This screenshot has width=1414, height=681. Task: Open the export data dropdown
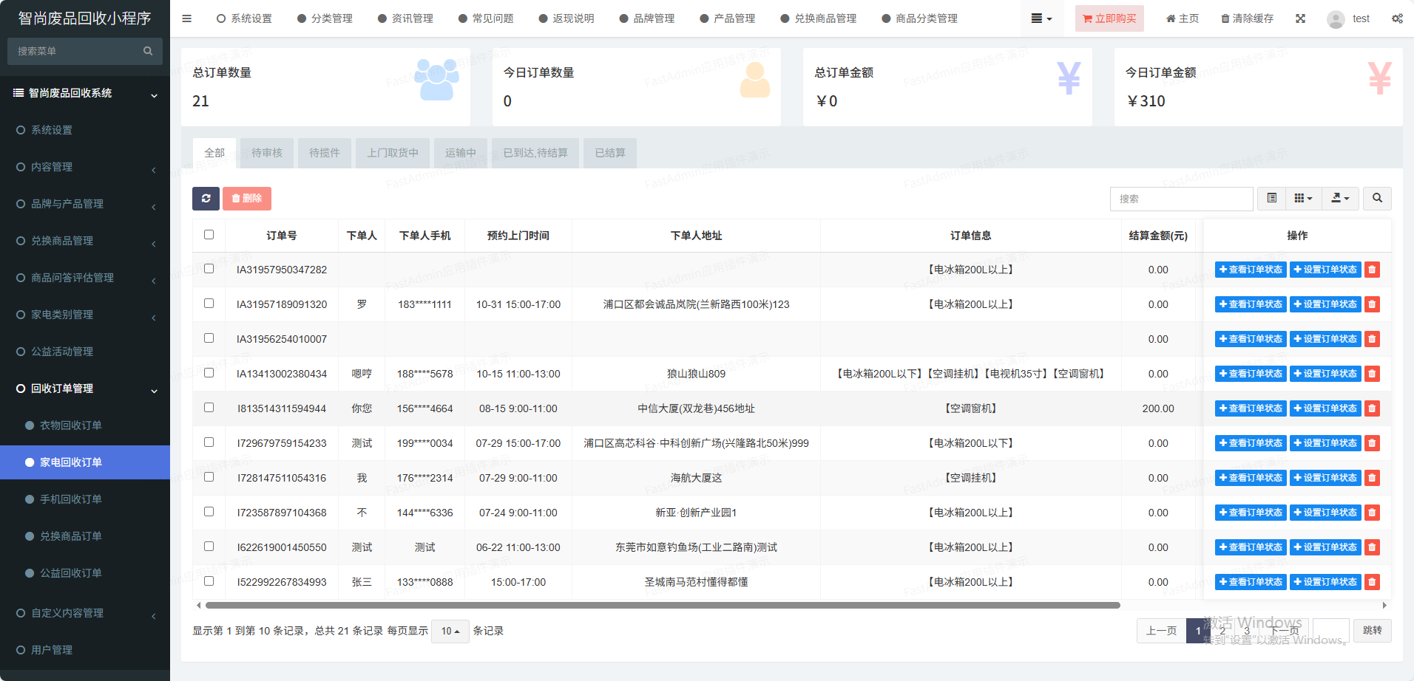point(1340,199)
